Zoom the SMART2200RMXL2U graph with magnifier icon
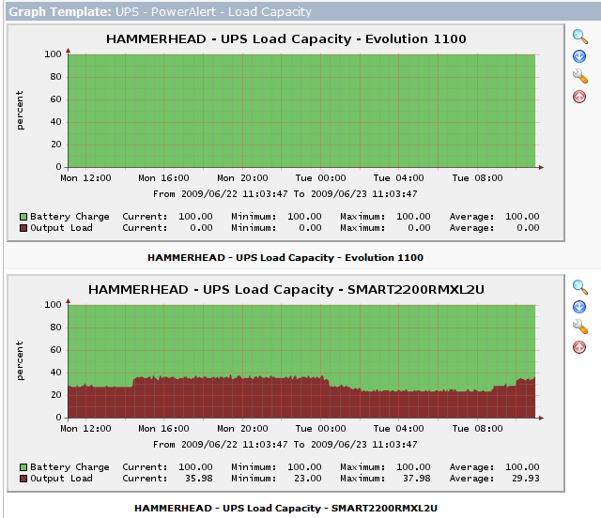This screenshot has height=518, width=601. pyautogui.click(x=580, y=287)
